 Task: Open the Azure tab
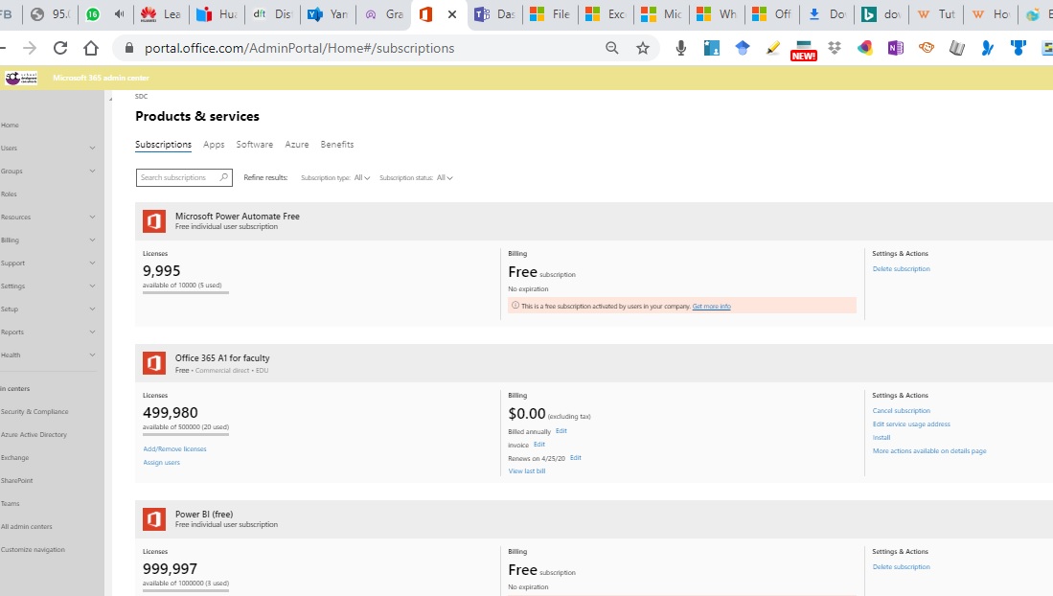[x=297, y=145]
